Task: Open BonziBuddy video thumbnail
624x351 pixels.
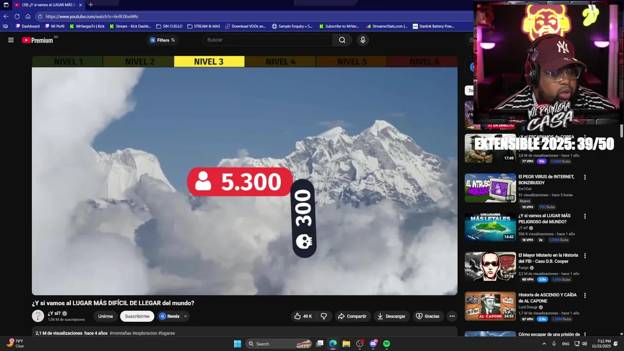Action: point(490,188)
